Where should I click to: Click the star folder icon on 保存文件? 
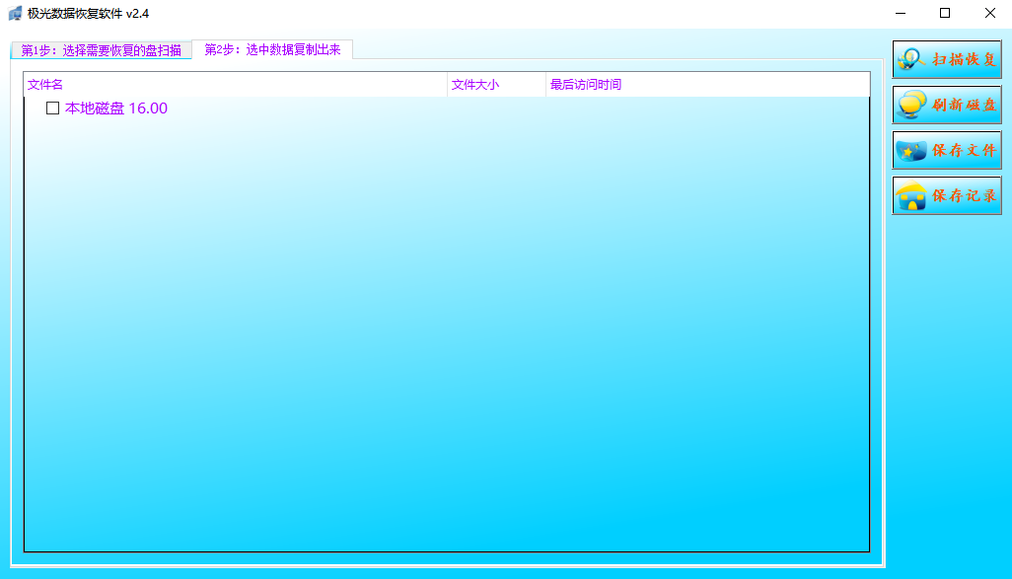click(x=910, y=151)
